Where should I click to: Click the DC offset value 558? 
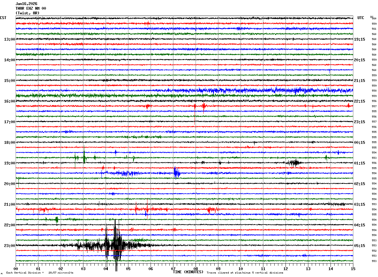coord(374,91)
